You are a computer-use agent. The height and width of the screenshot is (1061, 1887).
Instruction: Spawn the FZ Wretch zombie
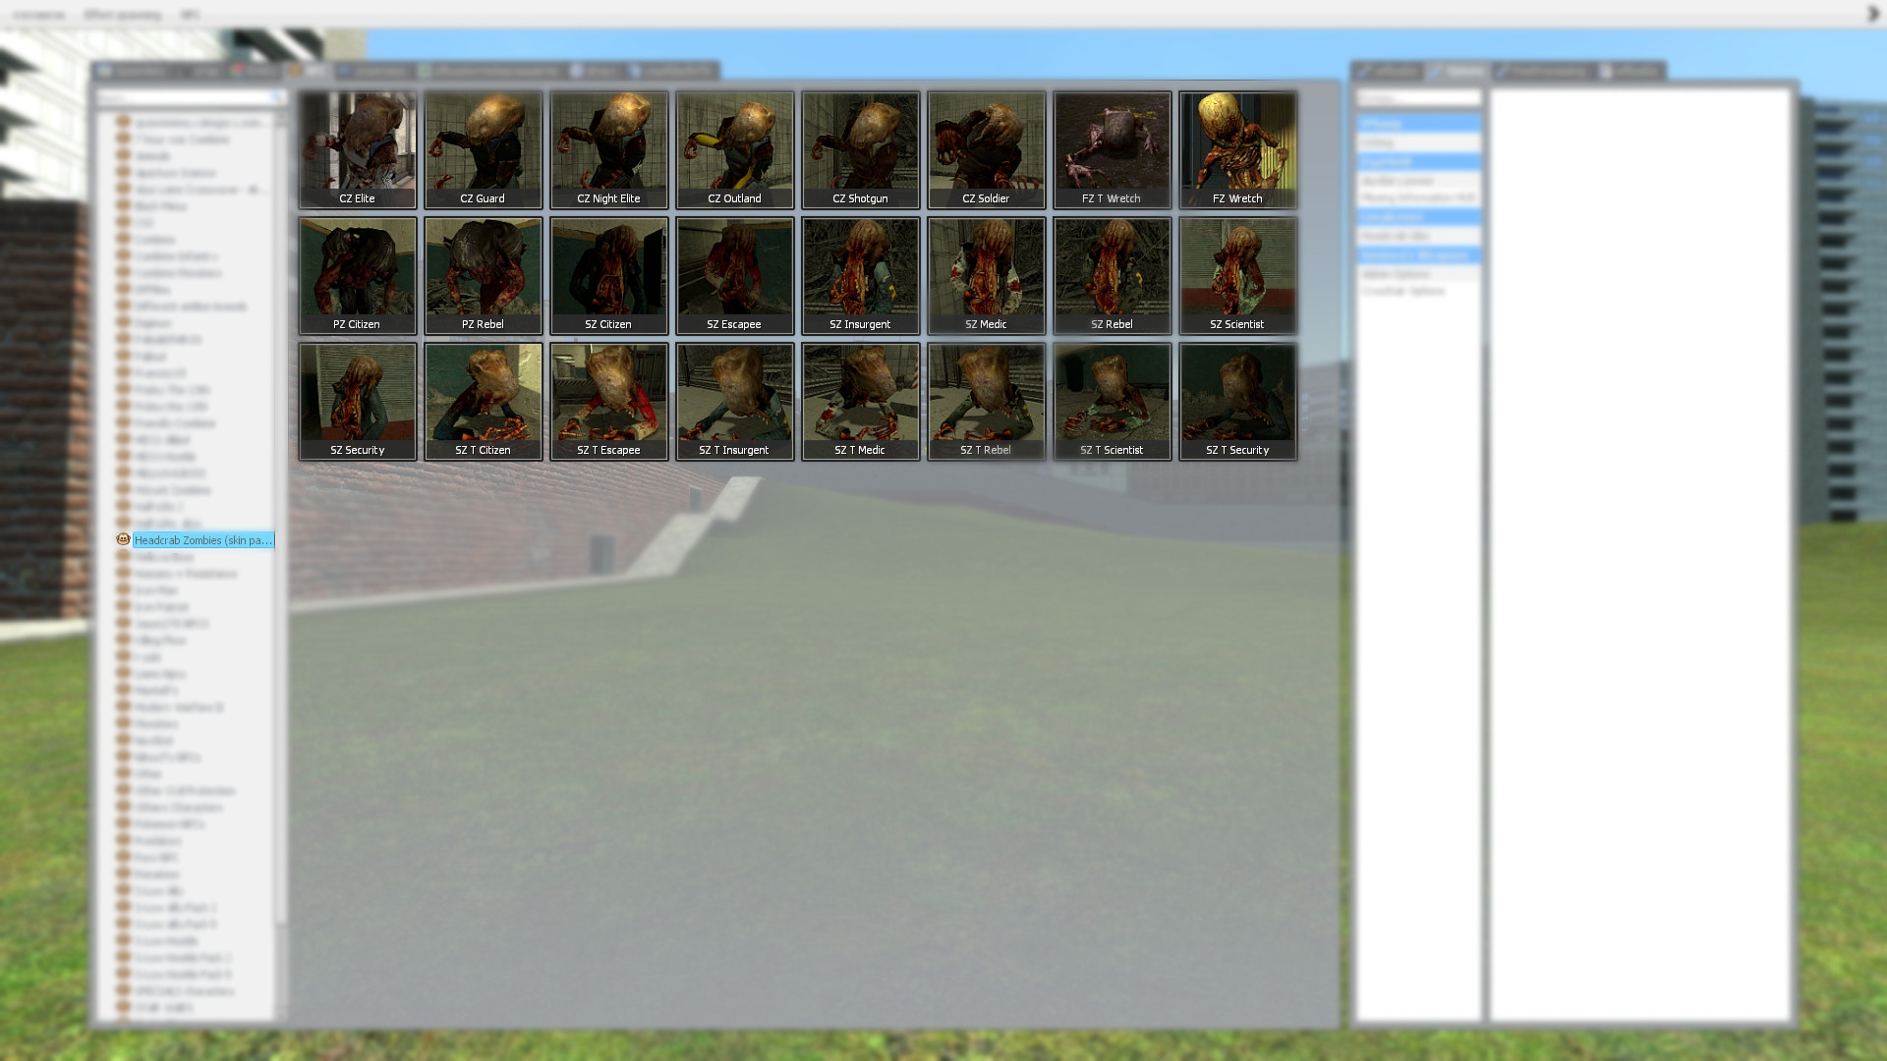pos(1237,147)
